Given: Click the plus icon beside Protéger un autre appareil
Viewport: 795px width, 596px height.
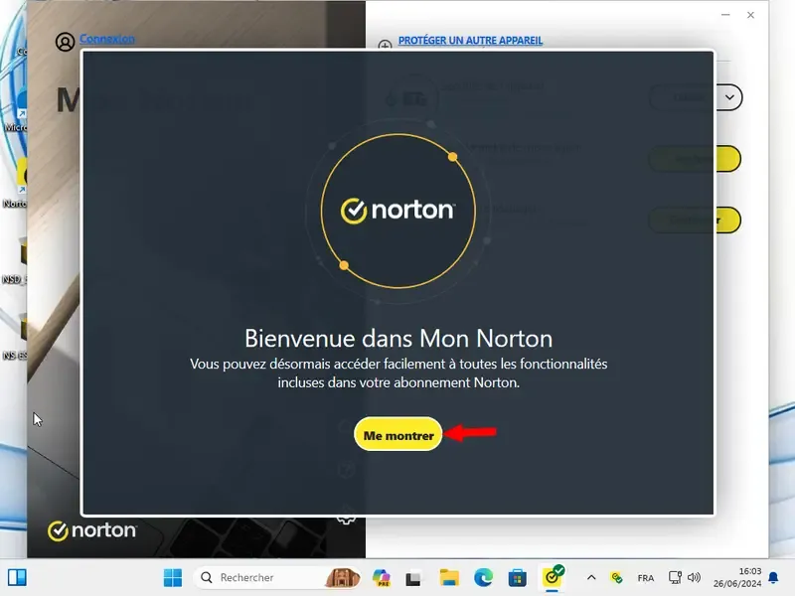Looking at the screenshot, I should (385, 45).
